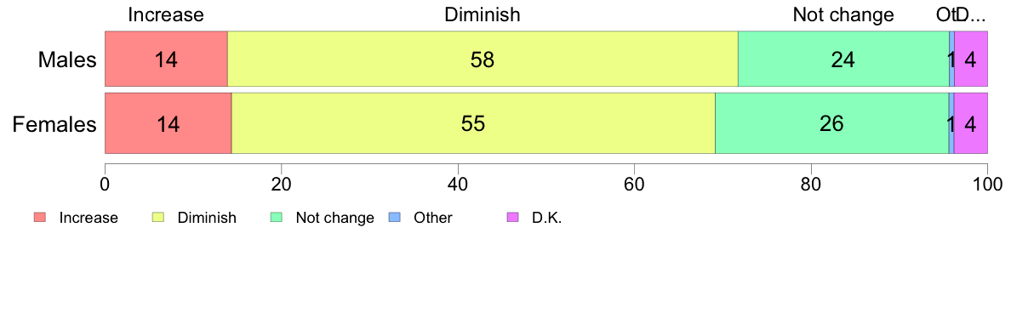The width and height of the screenshot is (1011, 313).
Task: Click the red Increase legend swatch
Action: coord(40,218)
